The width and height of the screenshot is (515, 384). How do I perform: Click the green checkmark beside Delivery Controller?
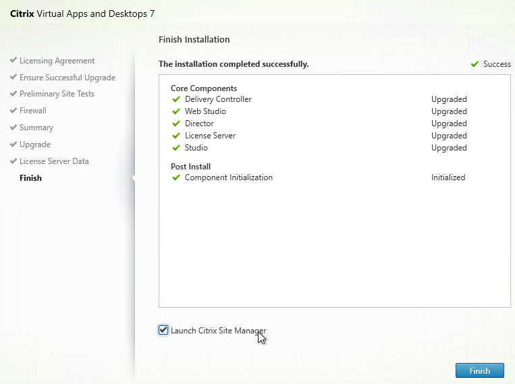[176, 99]
